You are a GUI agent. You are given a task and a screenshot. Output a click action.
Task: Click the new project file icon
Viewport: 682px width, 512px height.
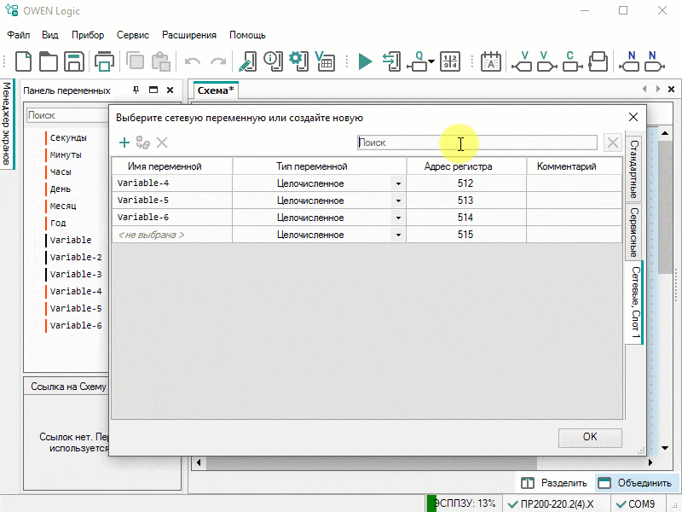coord(24,61)
